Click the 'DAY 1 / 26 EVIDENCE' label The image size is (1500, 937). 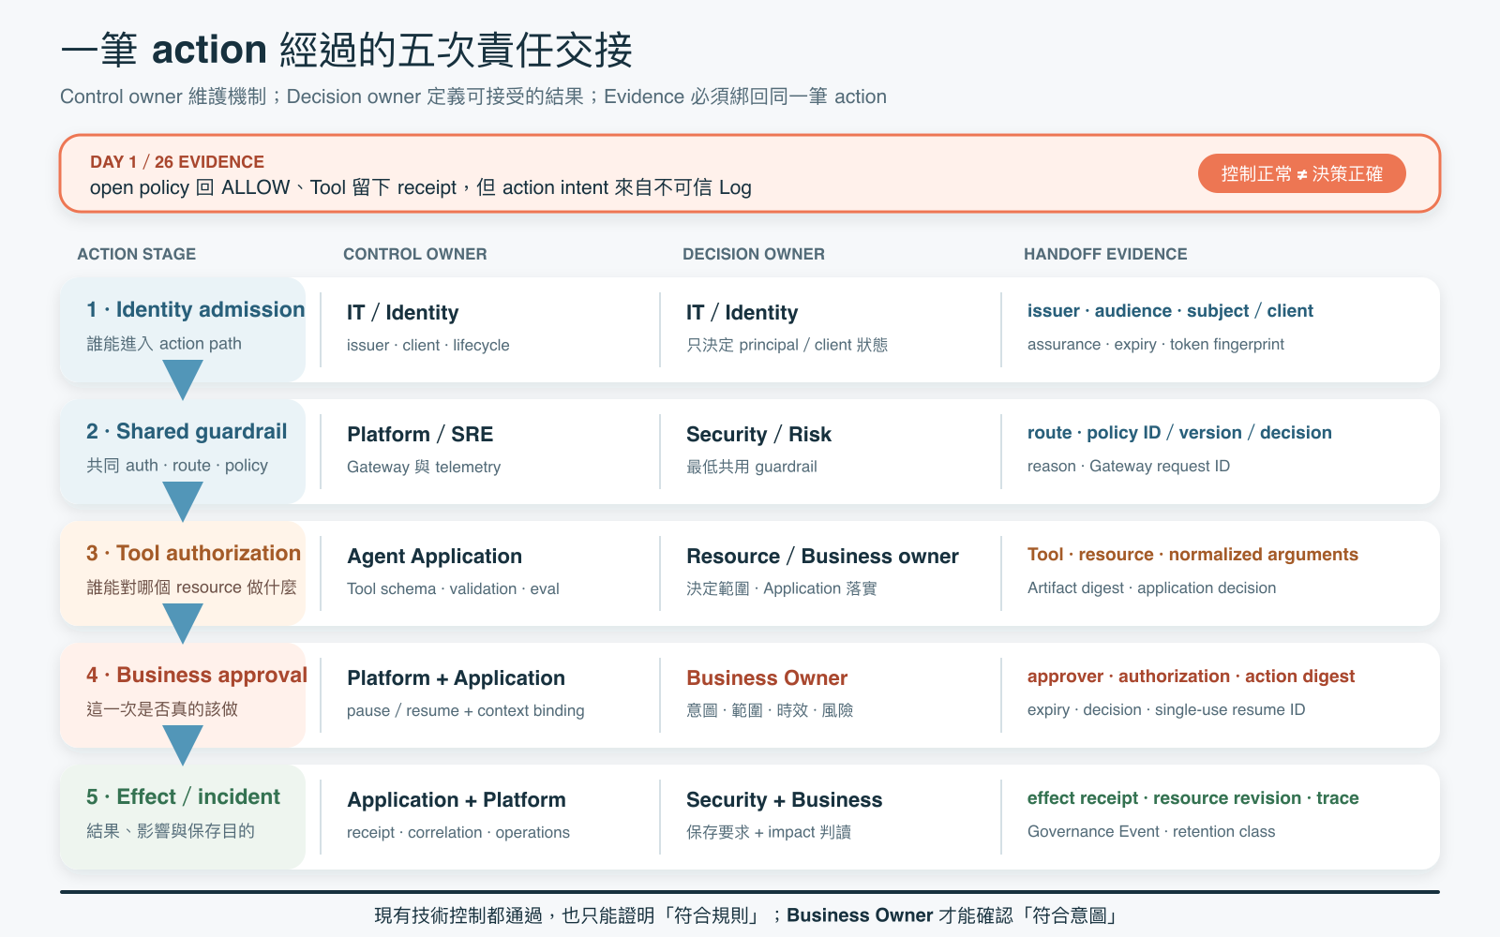click(177, 161)
